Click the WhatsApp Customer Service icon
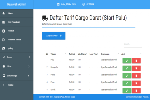The height and width of the screenshot is (100, 150). point(3,39)
